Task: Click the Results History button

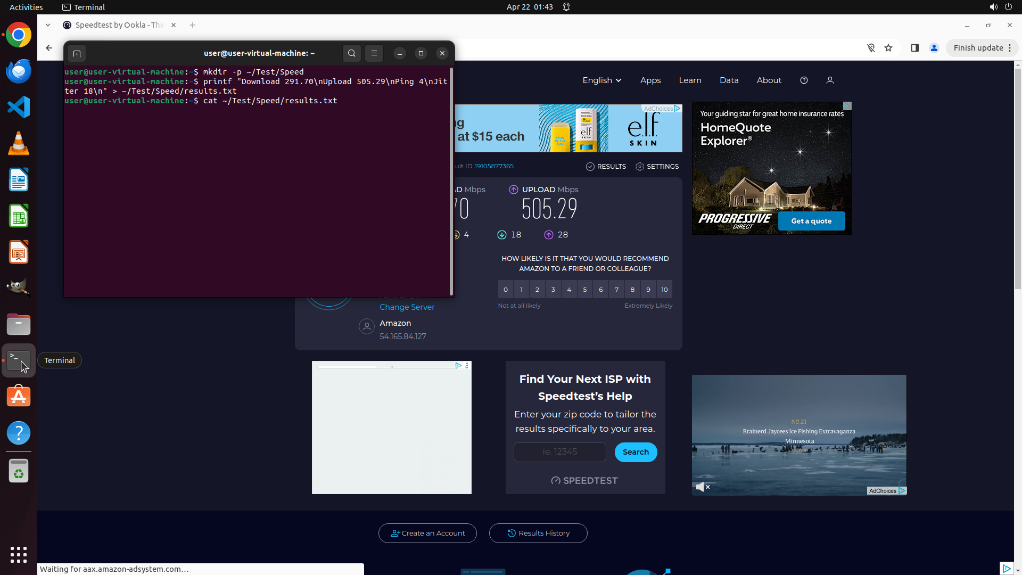Action: click(538, 533)
